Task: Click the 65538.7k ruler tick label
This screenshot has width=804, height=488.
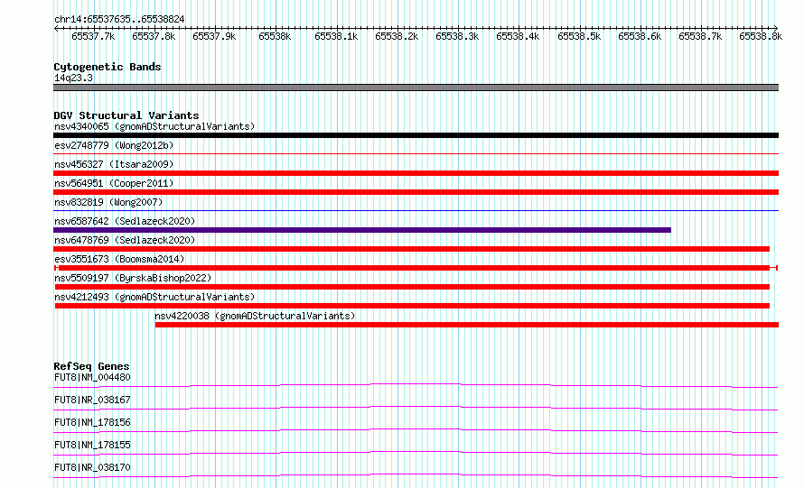Action: (700, 37)
